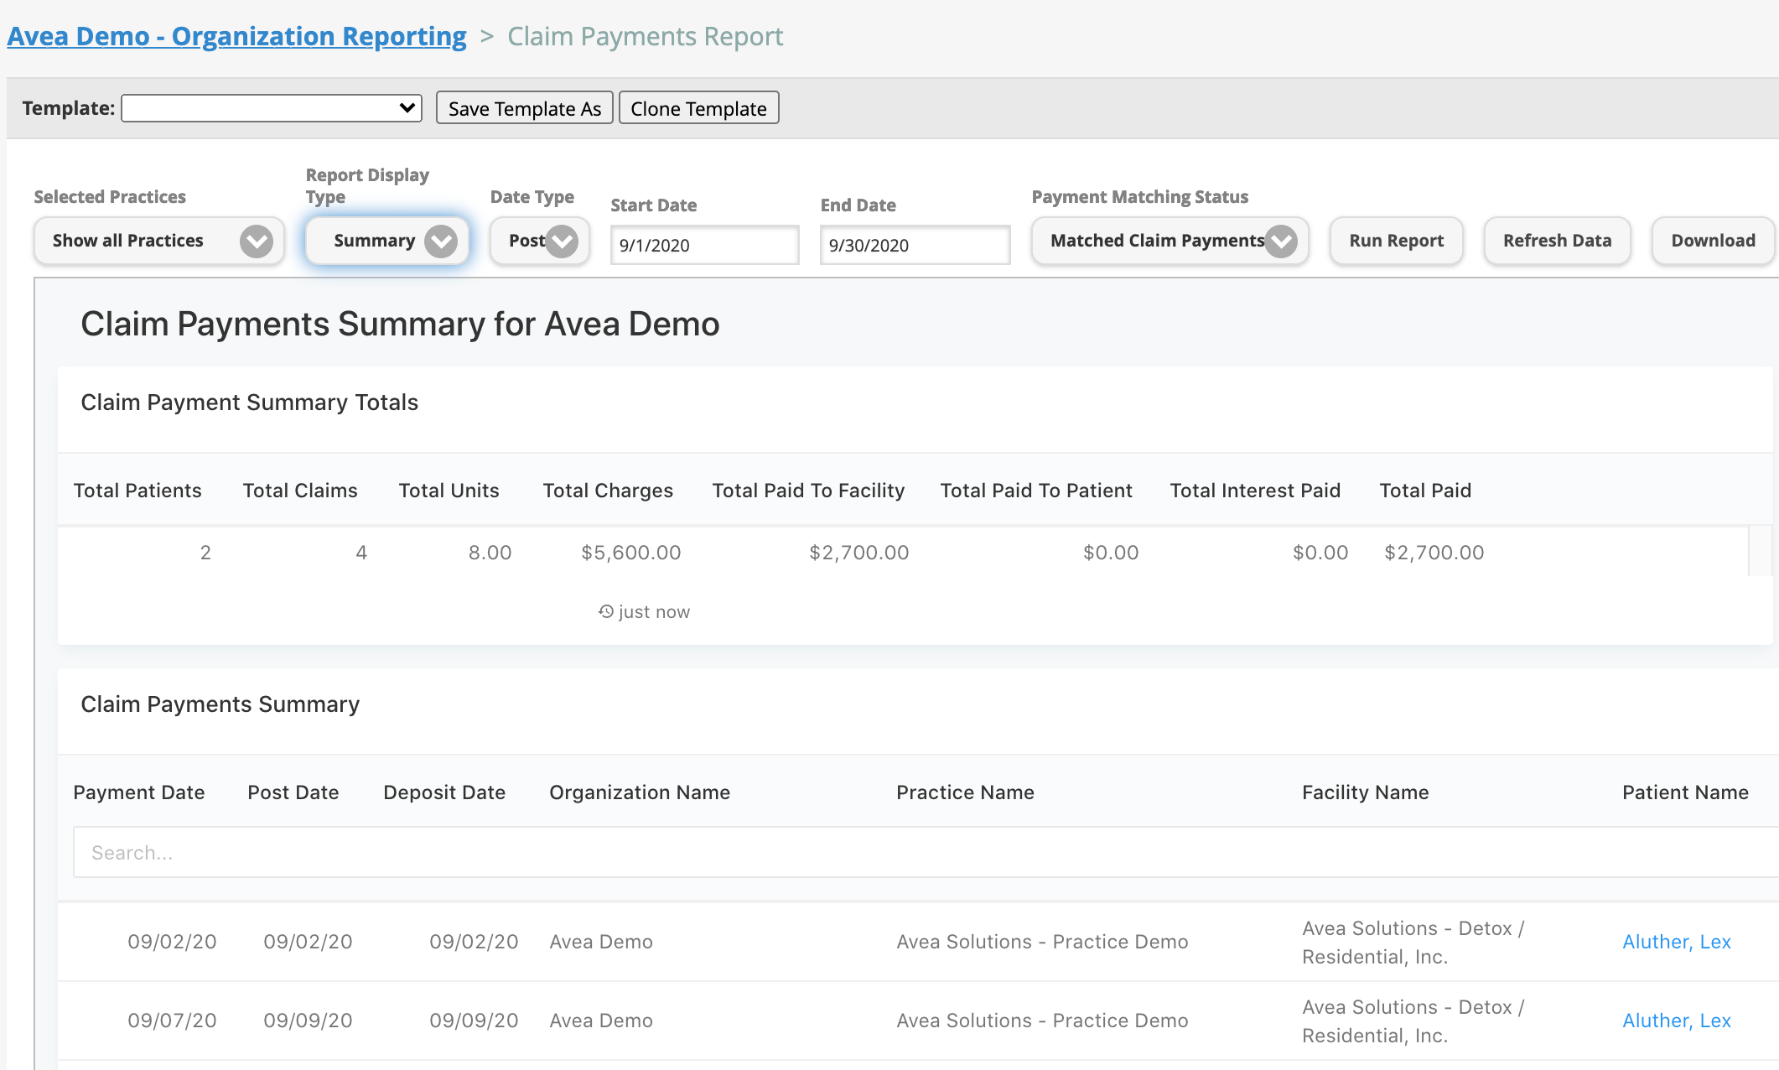Run the claim payments report
Image resolution: width=1779 pixels, height=1070 pixels.
coord(1395,241)
